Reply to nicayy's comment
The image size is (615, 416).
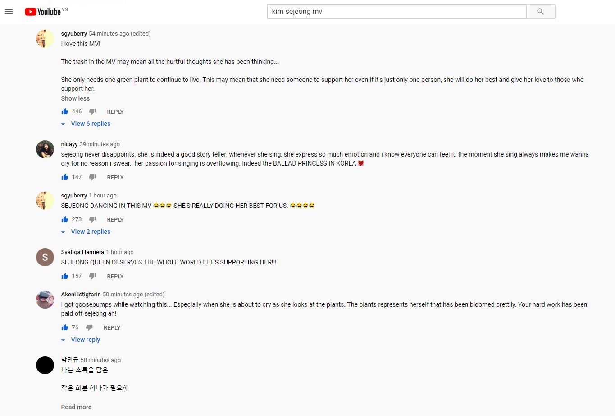pyautogui.click(x=115, y=178)
